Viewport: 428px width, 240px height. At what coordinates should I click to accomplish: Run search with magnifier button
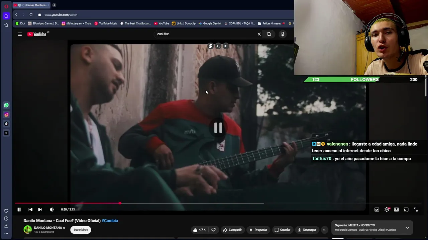[x=269, y=34]
